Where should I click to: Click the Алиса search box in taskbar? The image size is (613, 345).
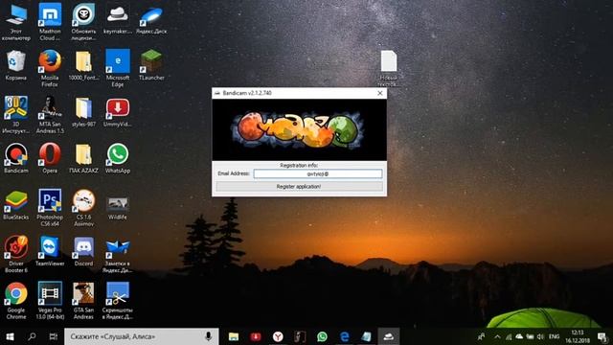tap(141, 336)
